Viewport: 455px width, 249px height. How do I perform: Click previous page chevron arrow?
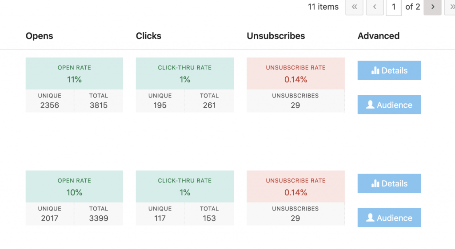click(375, 7)
